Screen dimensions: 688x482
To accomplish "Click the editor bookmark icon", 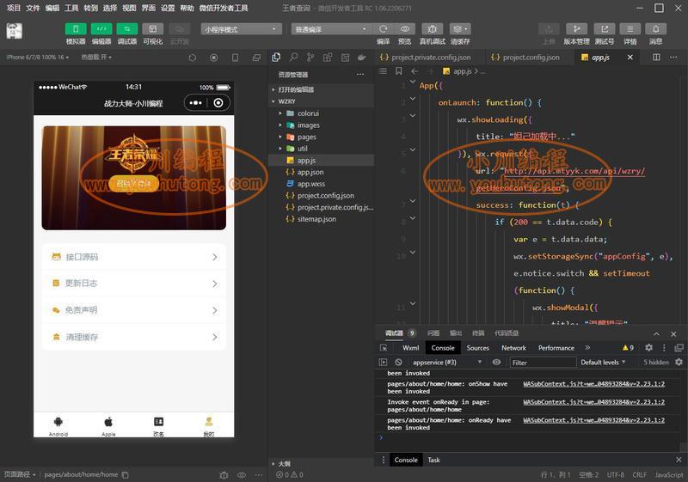I will 398,71.
